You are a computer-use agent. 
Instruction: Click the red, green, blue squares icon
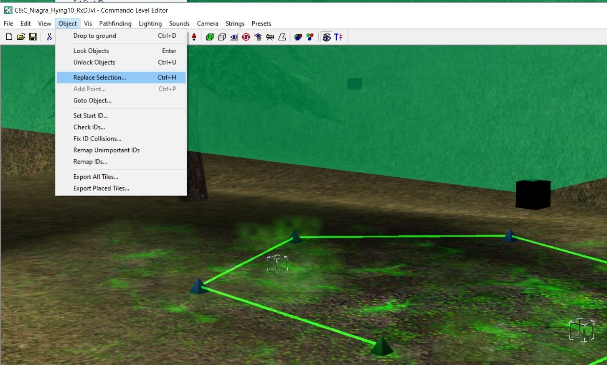pos(310,37)
